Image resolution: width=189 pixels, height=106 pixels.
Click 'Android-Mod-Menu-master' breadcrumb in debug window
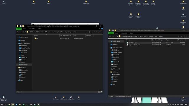(130, 36)
